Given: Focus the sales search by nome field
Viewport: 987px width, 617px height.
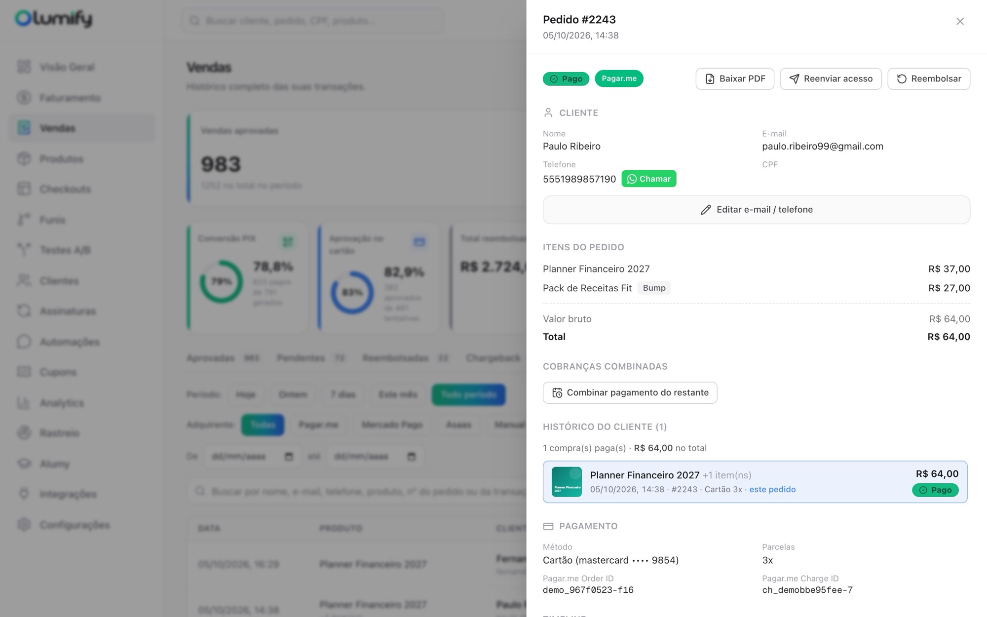Looking at the screenshot, I should pos(357,491).
